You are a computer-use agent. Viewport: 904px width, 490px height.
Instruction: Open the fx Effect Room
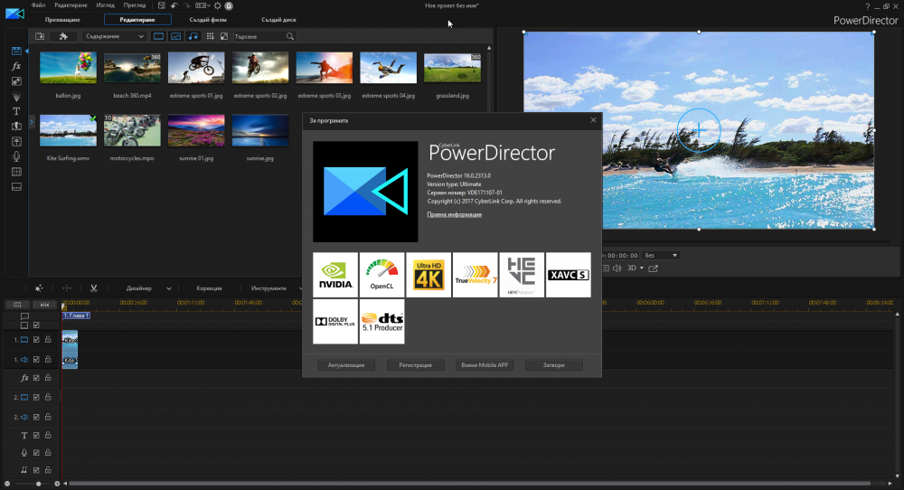[16, 66]
